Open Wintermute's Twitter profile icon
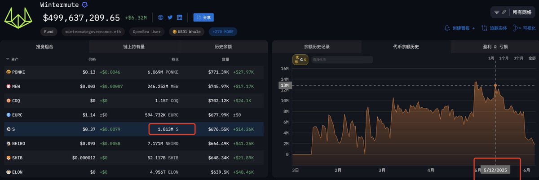The width and height of the screenshot is (539, 180). click(170, 18)
